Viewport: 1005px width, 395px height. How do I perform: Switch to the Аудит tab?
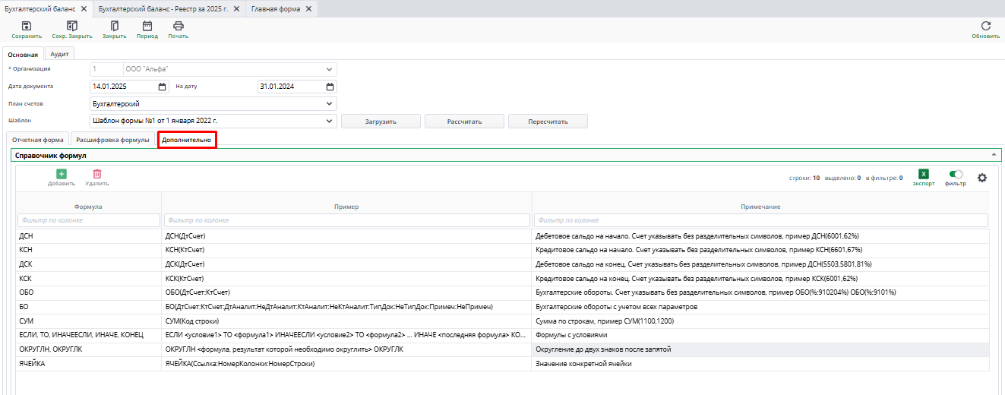point(60,54)
